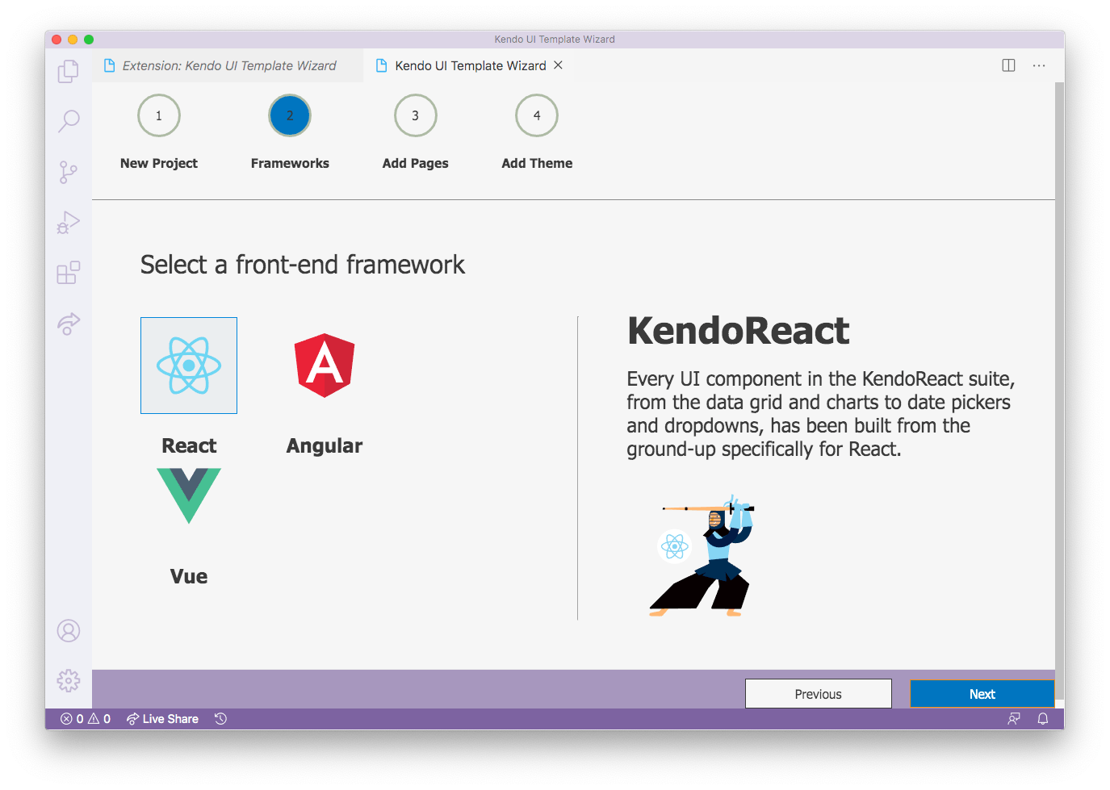Start Live Share from the status bar
Image resolution: width=1110 pixels, height=790 pixels.
coord(161,718)
